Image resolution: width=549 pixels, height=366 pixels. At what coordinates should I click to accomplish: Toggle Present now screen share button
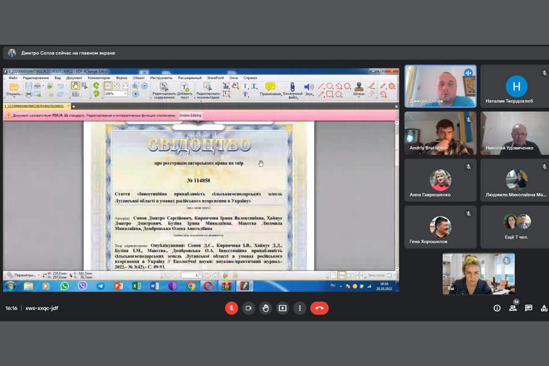click(x=282, y=308)
